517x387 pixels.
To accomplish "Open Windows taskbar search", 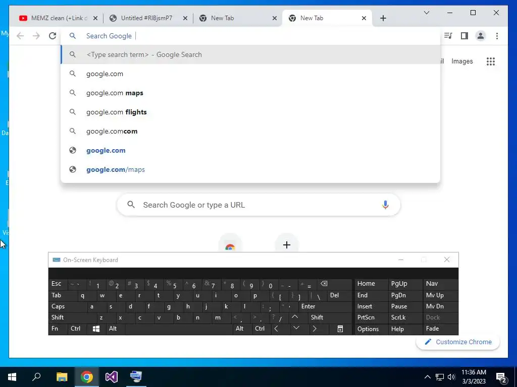I will [36, 377].
